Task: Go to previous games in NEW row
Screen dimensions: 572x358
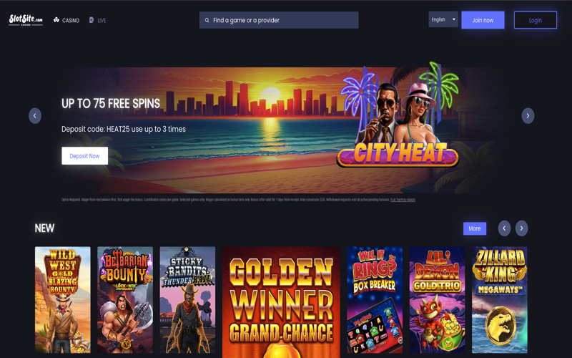Action: [x=504, y=228]
